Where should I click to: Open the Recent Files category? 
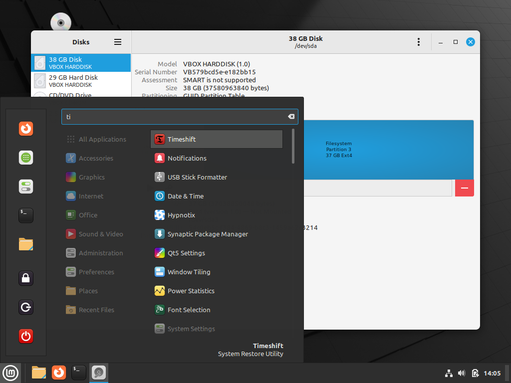tap(104, 310)
